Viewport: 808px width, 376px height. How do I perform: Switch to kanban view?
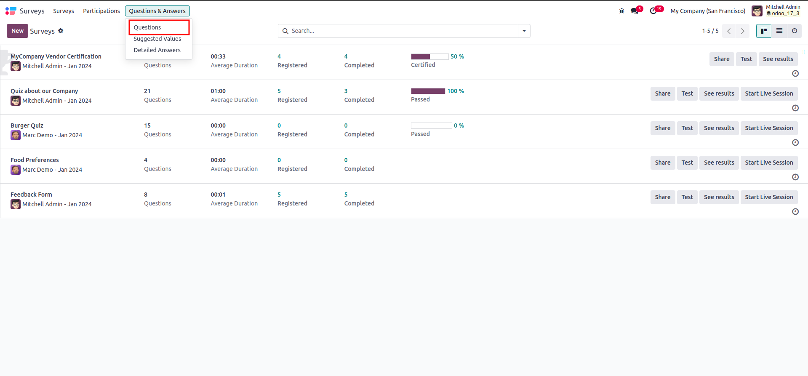pyautogui.click(x=763, y=31)
